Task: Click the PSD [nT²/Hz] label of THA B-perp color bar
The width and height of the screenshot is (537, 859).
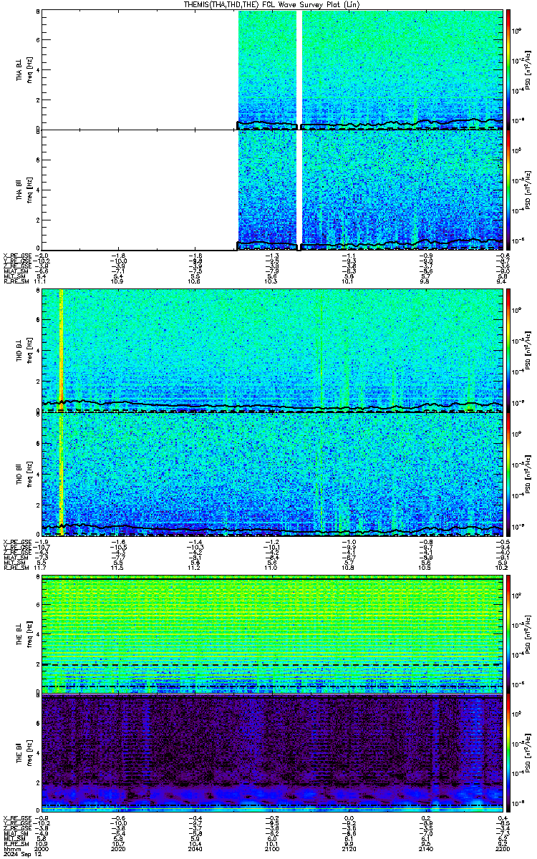Action: (528, 69)
